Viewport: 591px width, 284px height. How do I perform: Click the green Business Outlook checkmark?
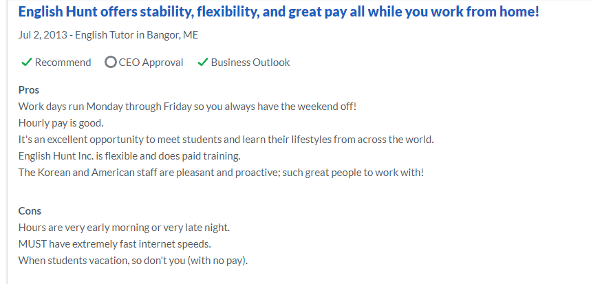coord(203,63)
